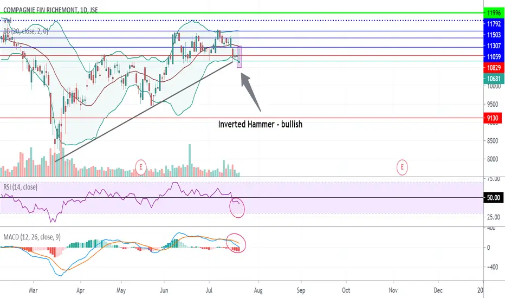Click the Sep label on the time axis
The image size is (505, 298).
tap(301, 290)
